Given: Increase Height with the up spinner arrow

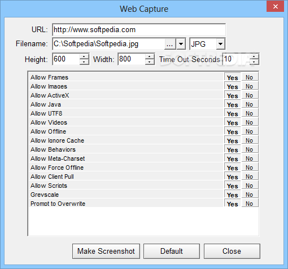Looking at the screenshot, I should (x=84, y=56).
